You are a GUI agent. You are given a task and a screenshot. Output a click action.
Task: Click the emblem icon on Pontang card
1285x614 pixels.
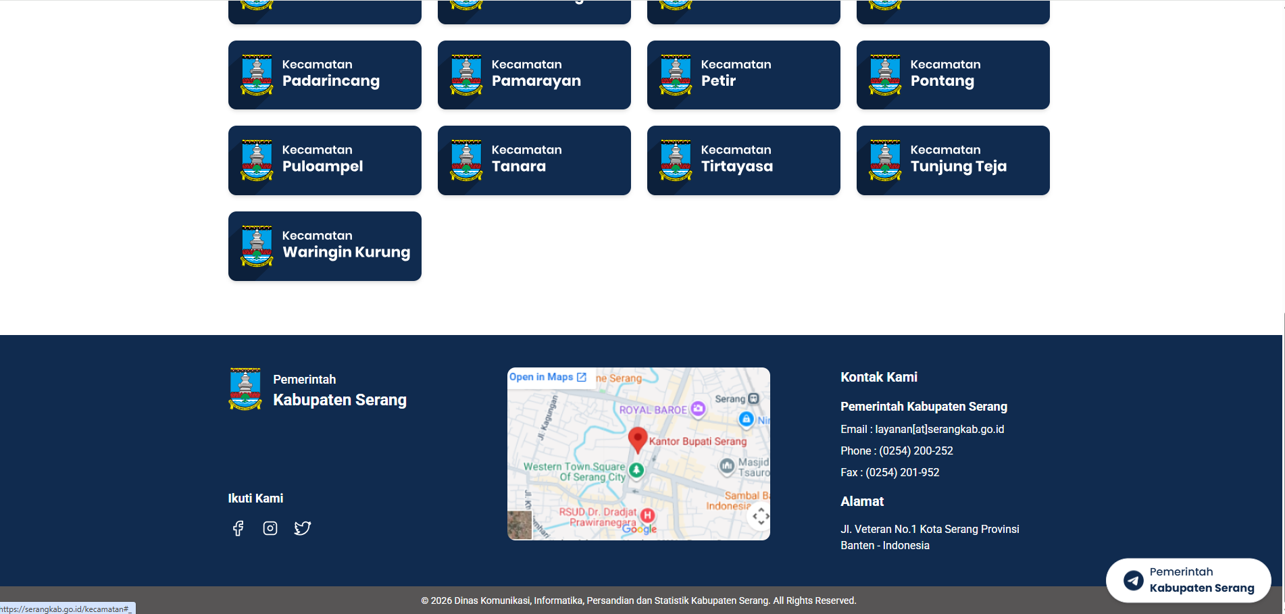tap(885, 75)
